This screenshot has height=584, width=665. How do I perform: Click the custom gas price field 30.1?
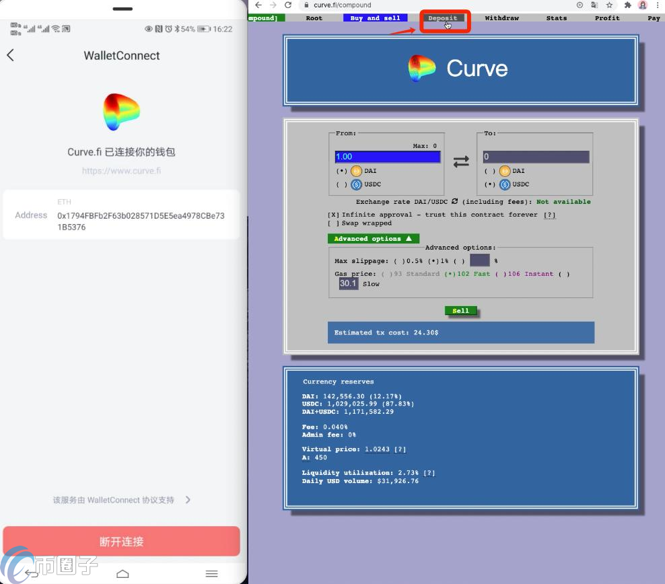pyautogui.click(x=348, y=283)
